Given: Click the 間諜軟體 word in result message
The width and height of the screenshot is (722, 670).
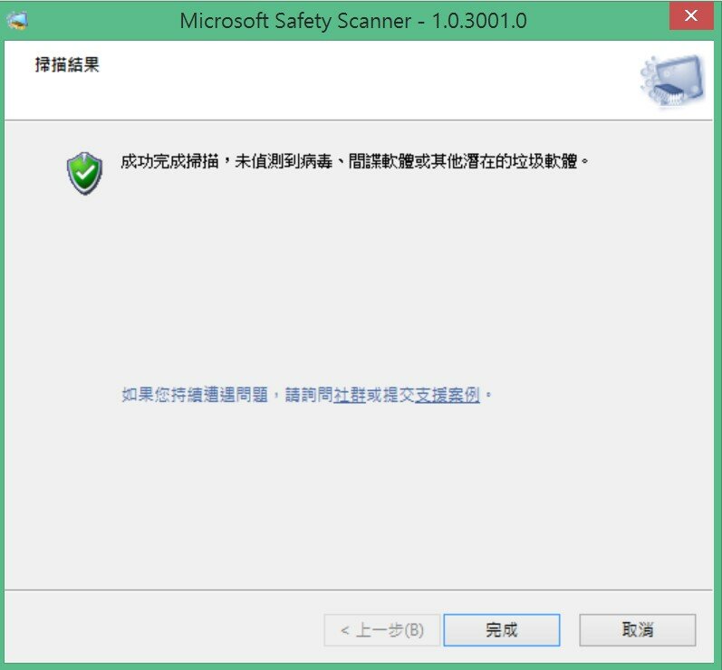Looking at the screenshot, I should point(380,161).
